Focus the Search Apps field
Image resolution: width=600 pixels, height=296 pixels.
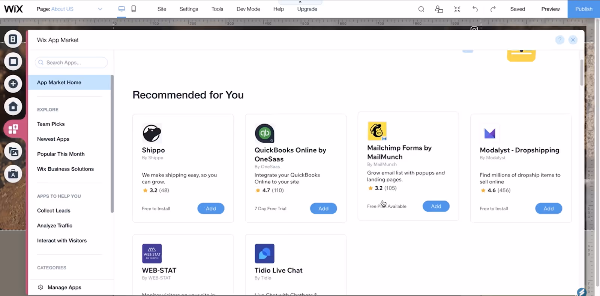coord(71,62)
